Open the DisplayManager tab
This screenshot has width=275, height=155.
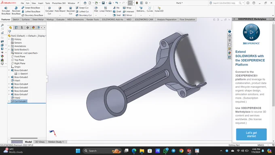33,28
